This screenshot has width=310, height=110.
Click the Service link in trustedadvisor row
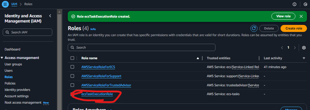click(x=254, y=85)
